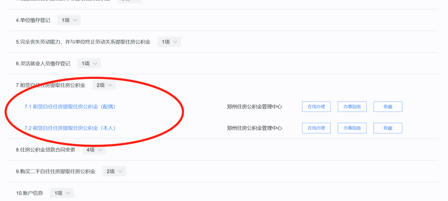Expand 完全丧失劳动能力 item's 1项 dropdown
The height and width of the screenshot is (201, 448).
169,42
